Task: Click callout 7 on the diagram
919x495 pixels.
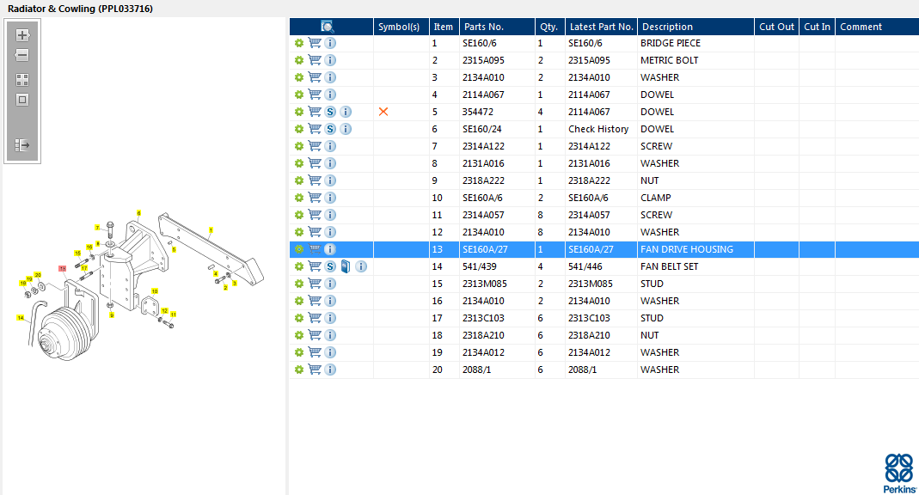Action: [x=97, y=227]
